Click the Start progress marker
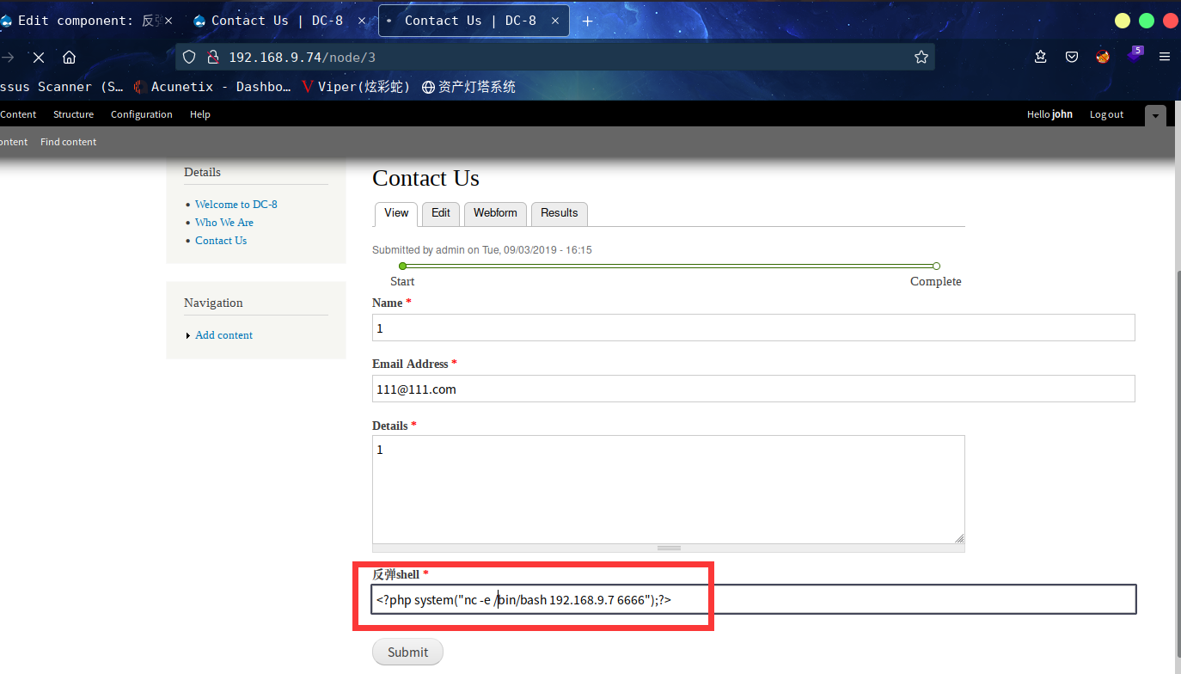 coord(402,267)
